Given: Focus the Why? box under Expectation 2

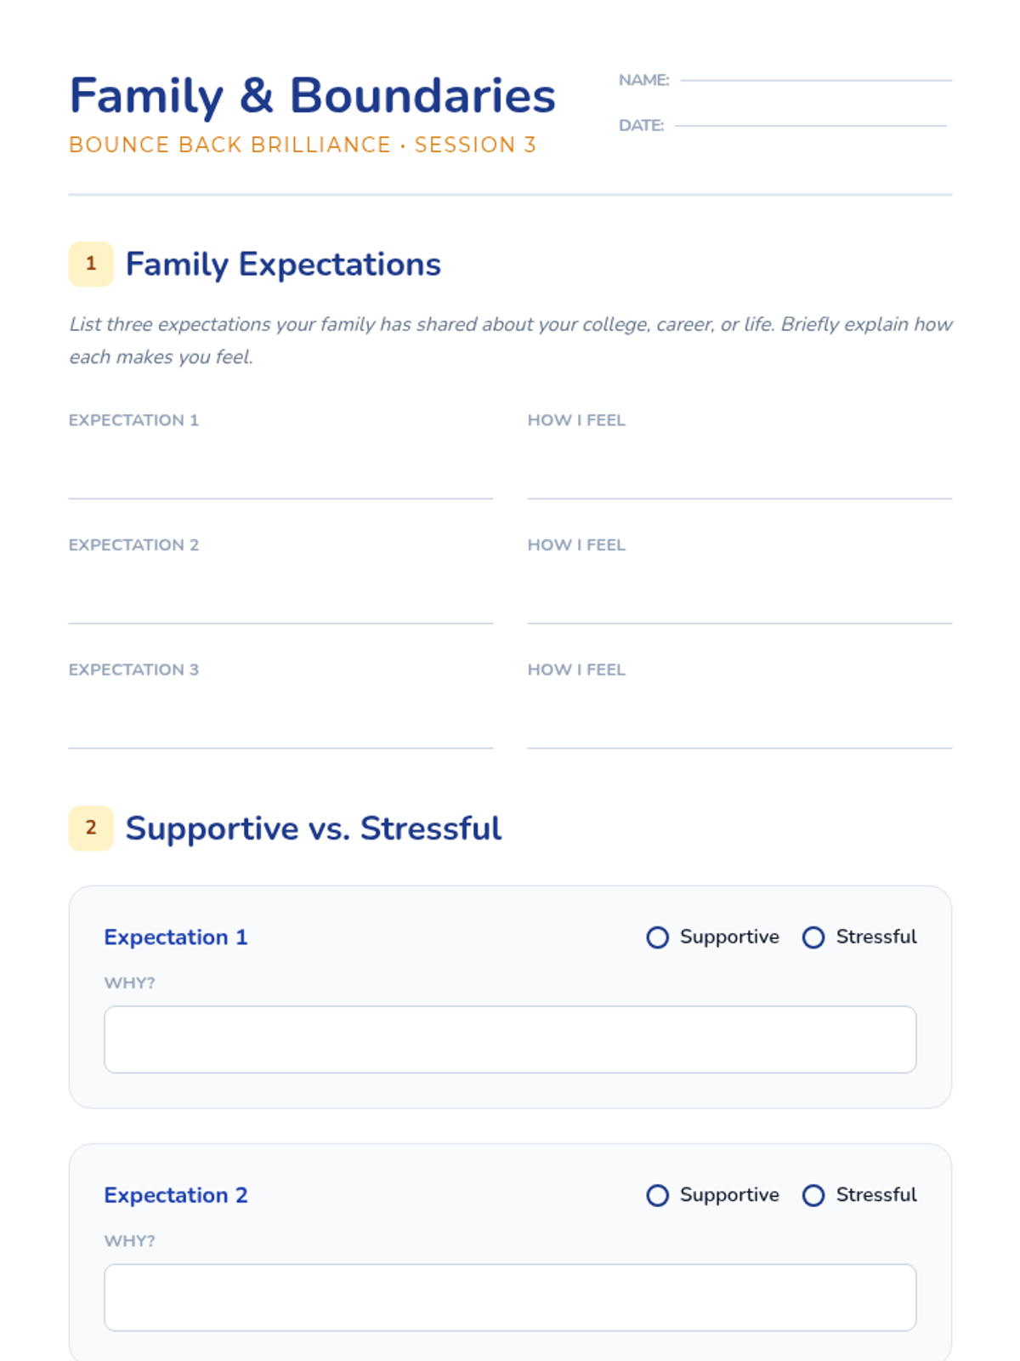Looking at the screenshot, I should (x=510, y=1297).
